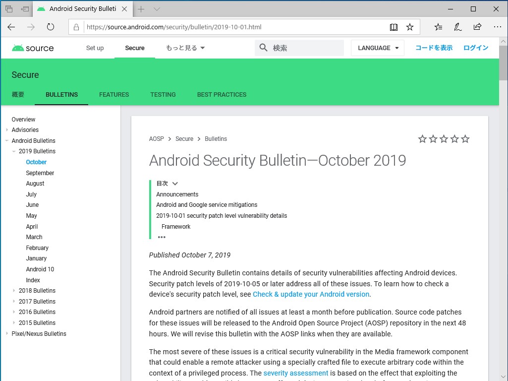
Task: Rate the page five stars
Action: (x=465, y=139)
